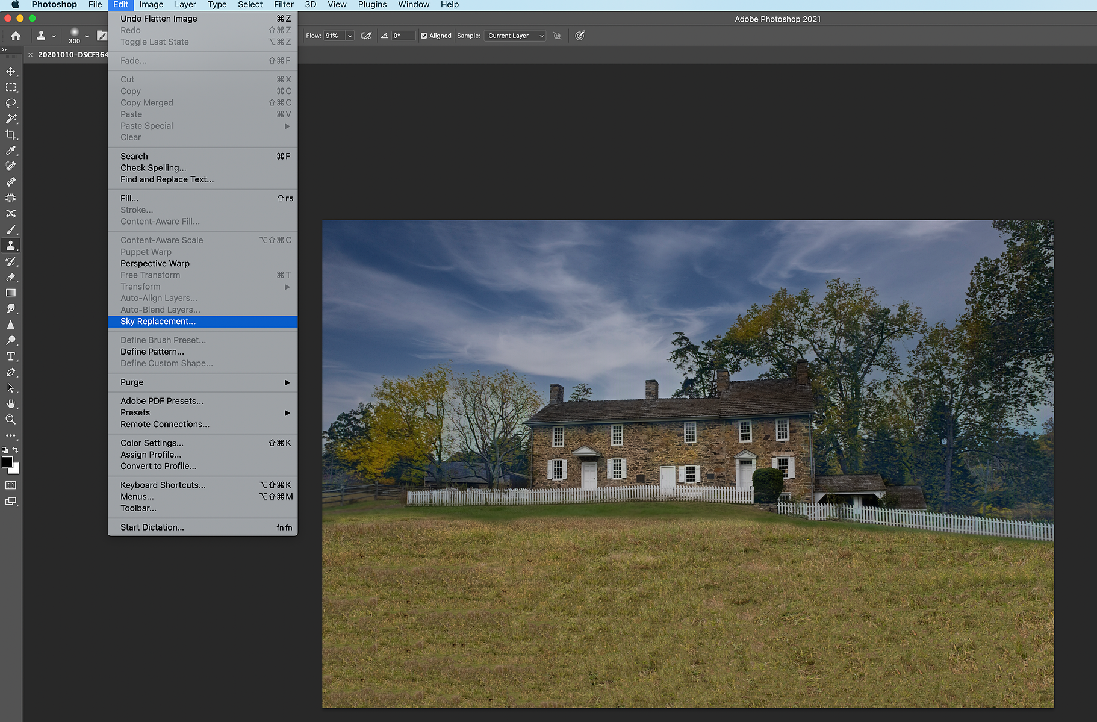Choose Sky Replacement from Edit menu
This screenshot has height=722, width=1097.
tap(202, 322)
